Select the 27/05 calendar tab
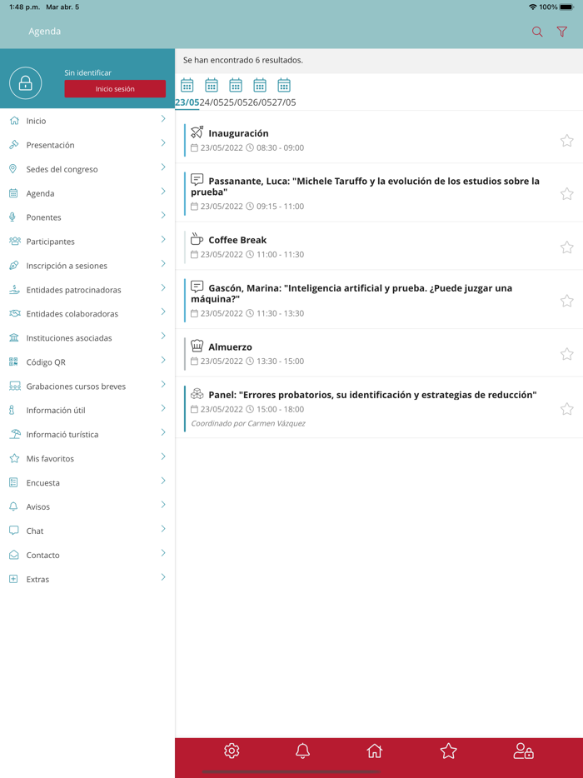 click(x=284, y=93)
